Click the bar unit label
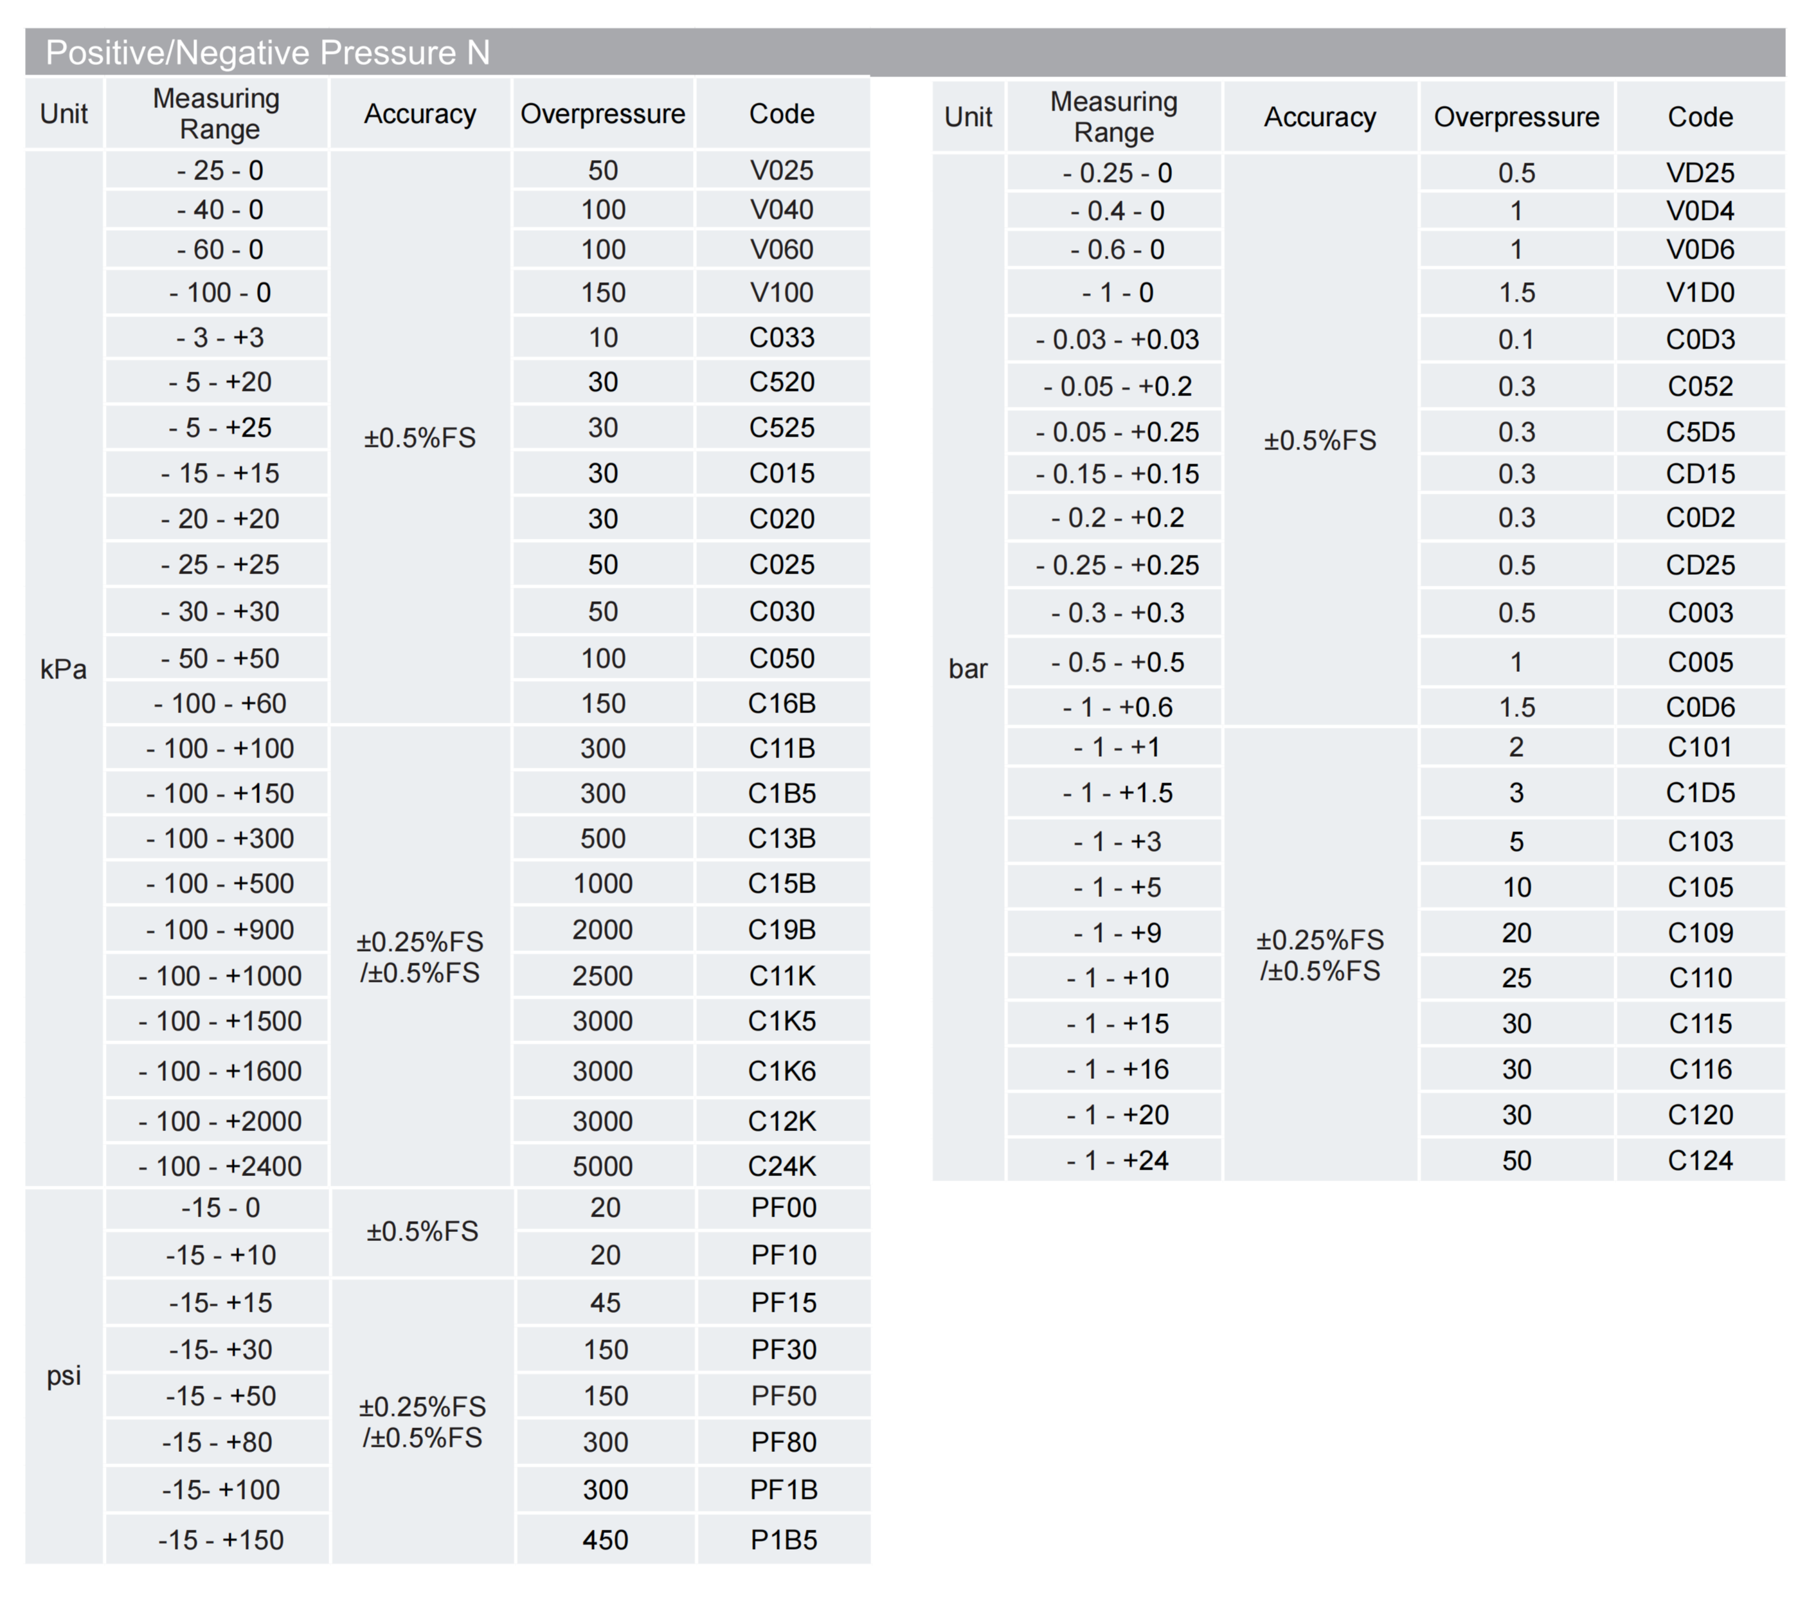1816x1601 pixels. coord(967,668)
